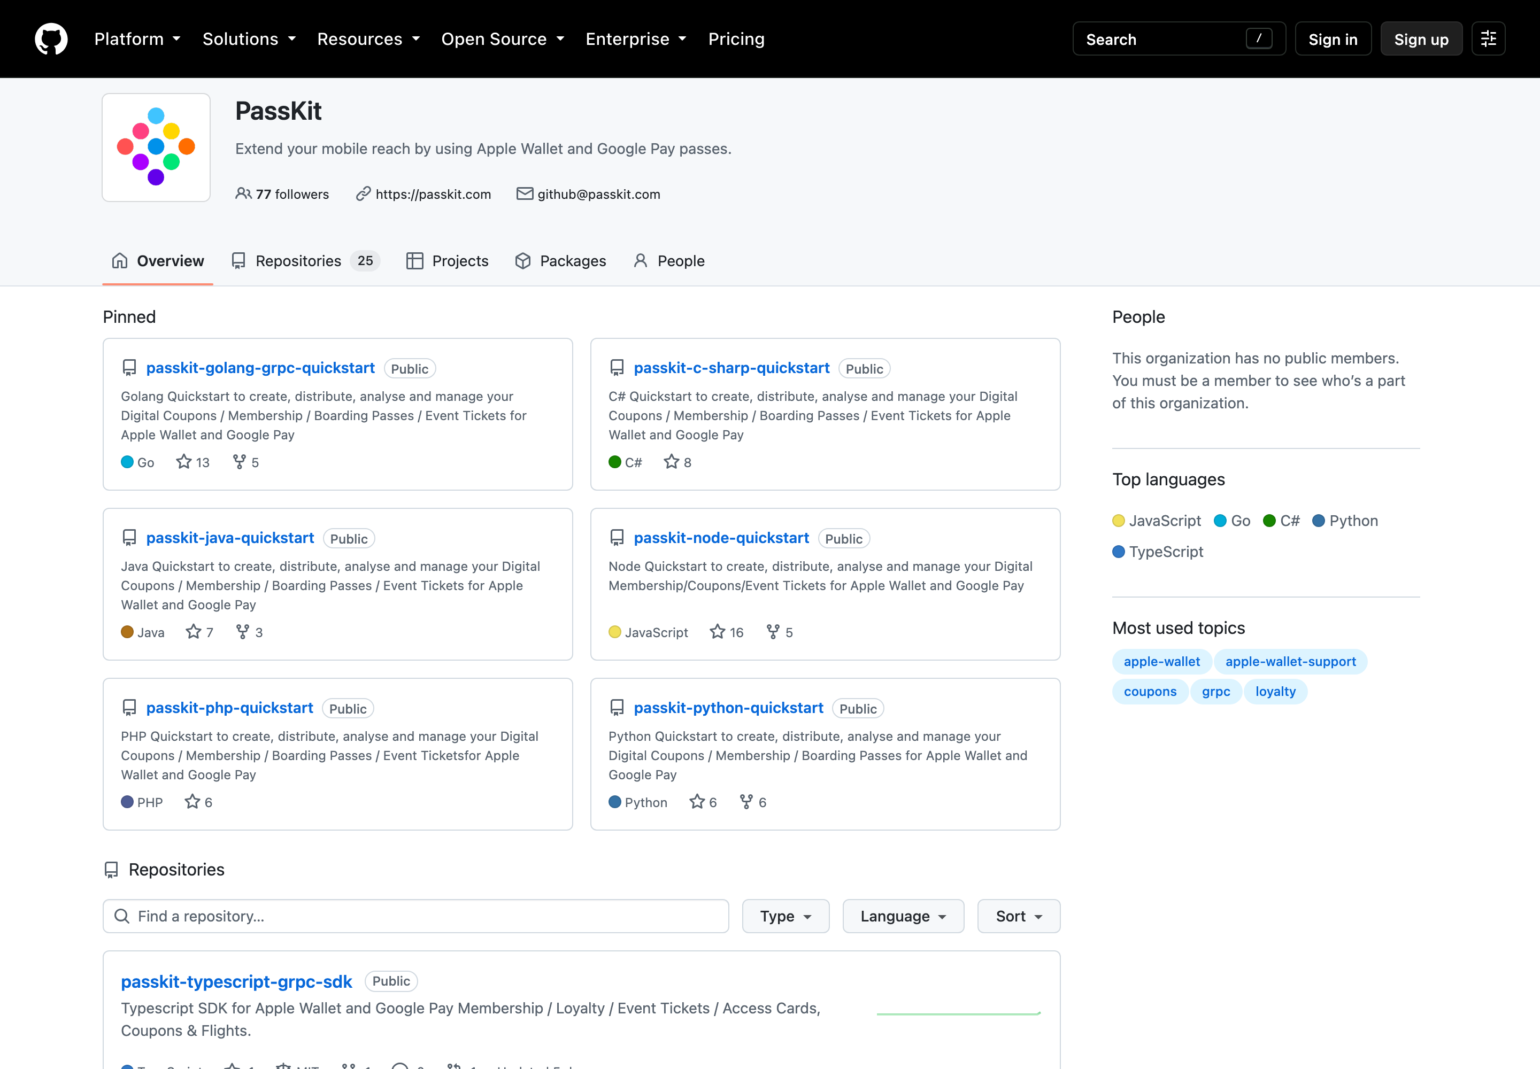Click the link icon beside passkit.com
This screenshot has width=1540, height=1069.
click(363, 193)
